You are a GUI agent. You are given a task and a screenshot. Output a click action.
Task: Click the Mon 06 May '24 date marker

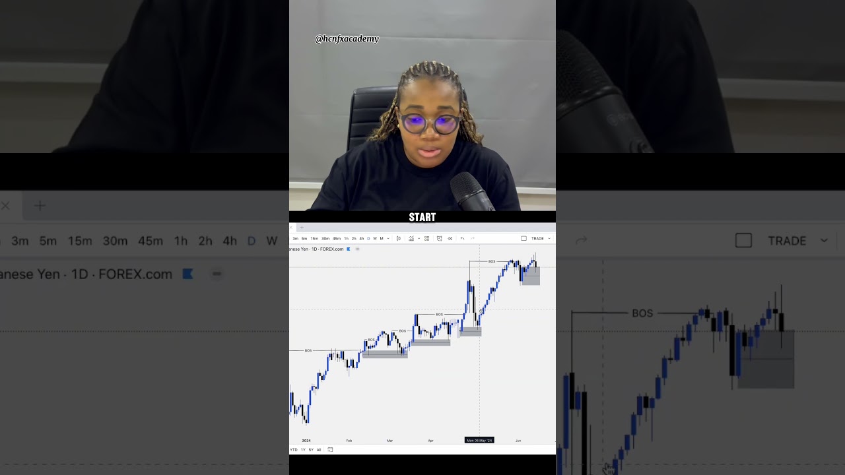click(x=479, y=440)
